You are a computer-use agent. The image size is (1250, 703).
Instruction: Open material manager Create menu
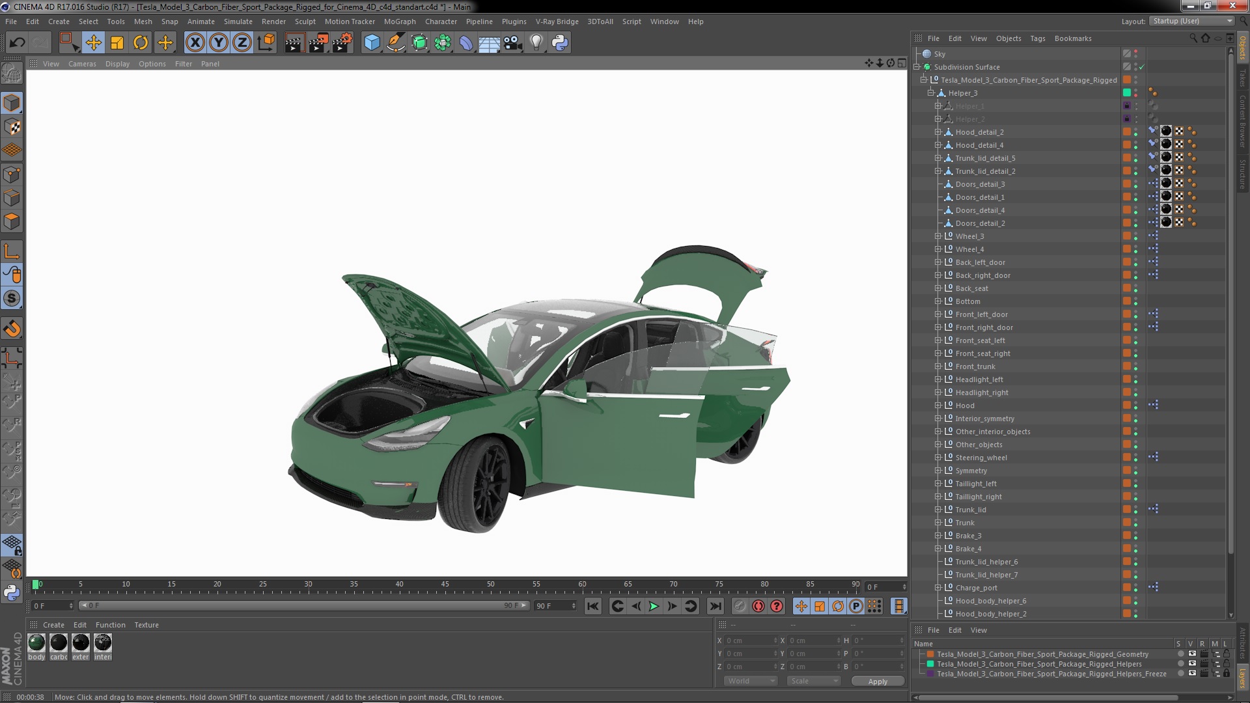(53, 625)
